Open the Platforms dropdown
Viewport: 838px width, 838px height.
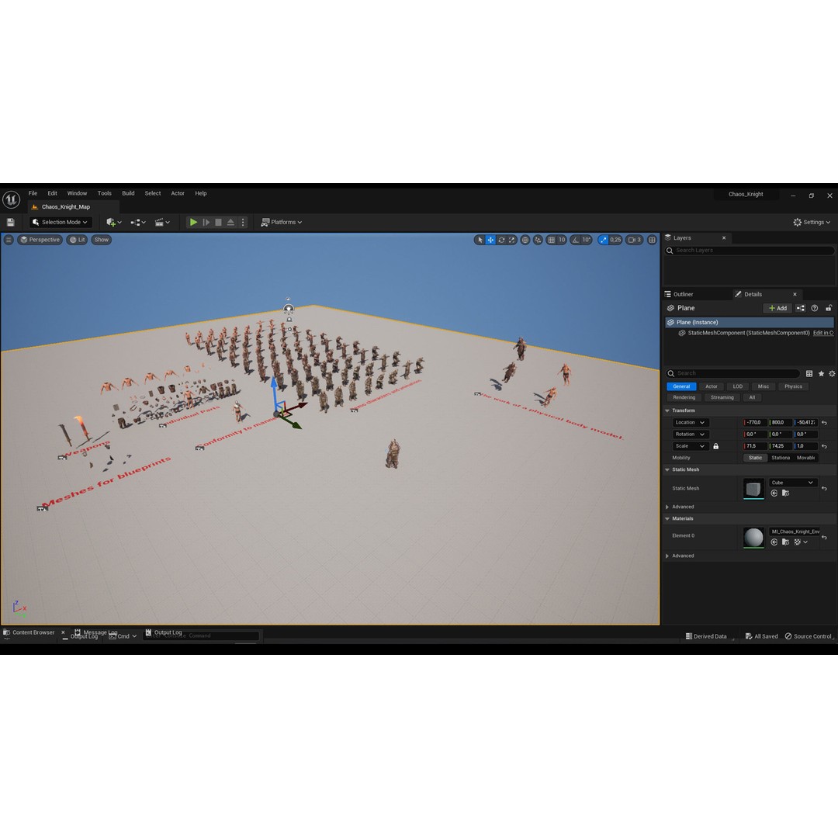pyautogui.click(x=281, y=223)
